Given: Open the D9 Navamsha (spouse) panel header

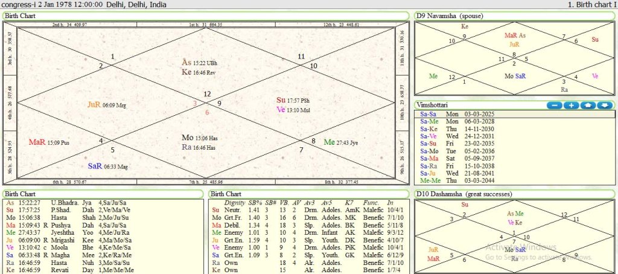Looking at the screenshot, I should [447, 15].
